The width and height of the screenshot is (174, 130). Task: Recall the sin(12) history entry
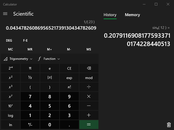(137, 36)
